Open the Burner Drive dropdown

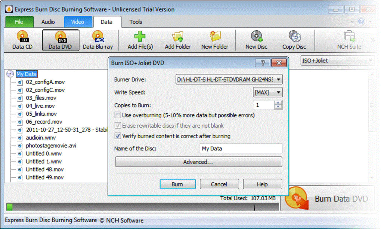278,79
